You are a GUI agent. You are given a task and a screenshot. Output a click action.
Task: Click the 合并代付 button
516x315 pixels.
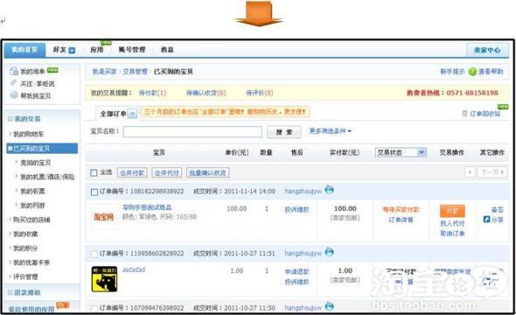[167, 172]
